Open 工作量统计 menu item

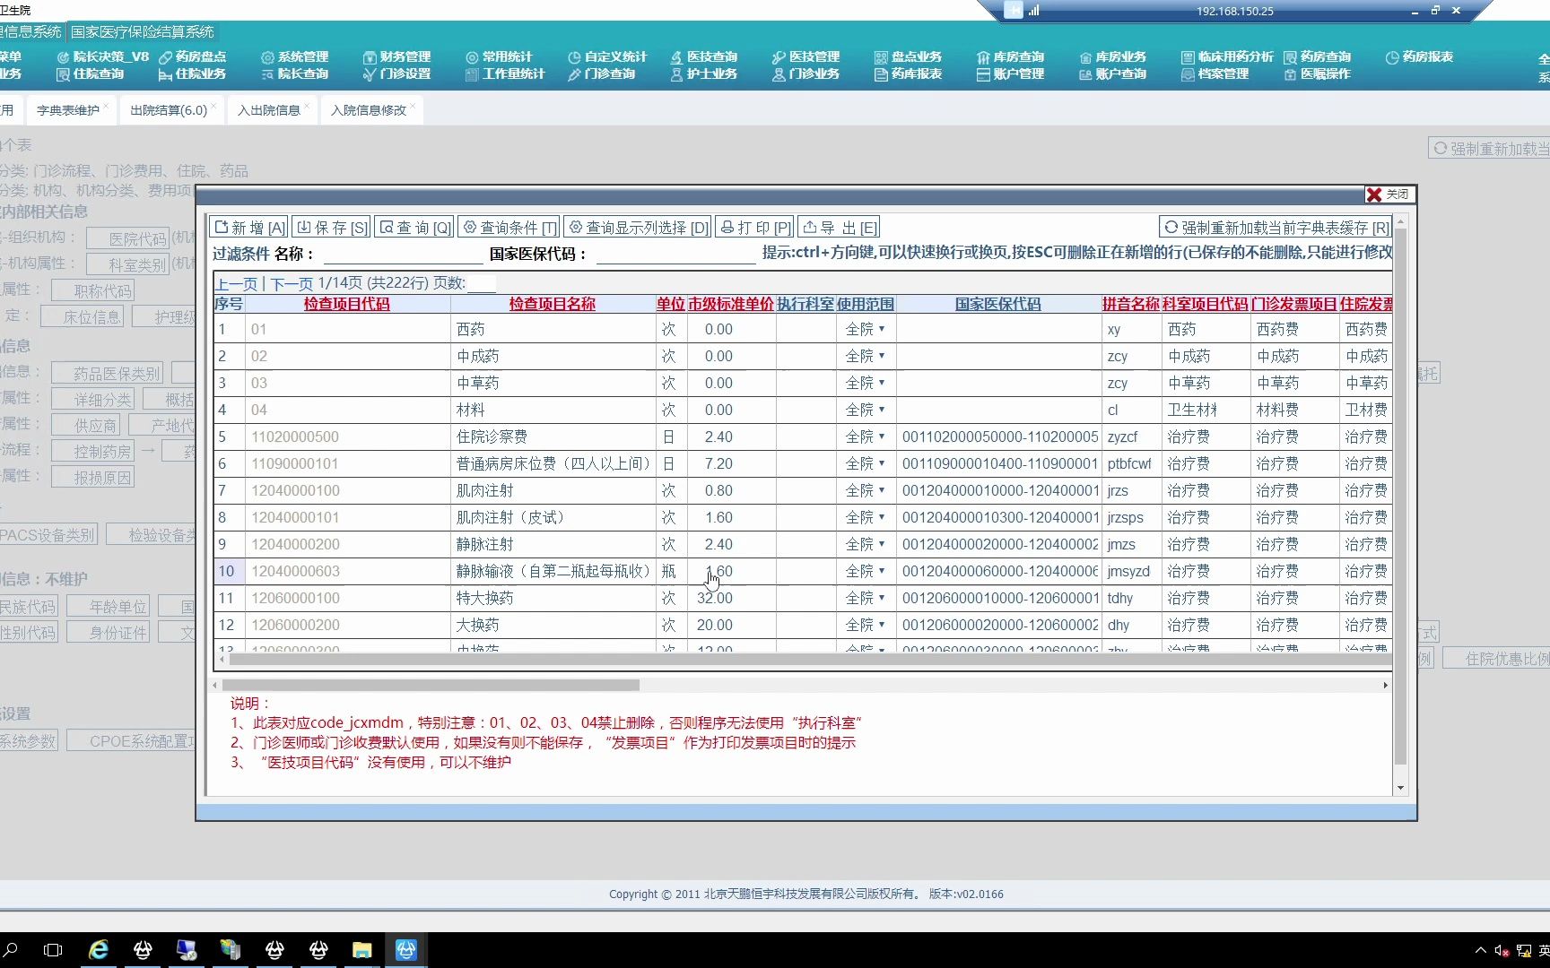[506, 73]
